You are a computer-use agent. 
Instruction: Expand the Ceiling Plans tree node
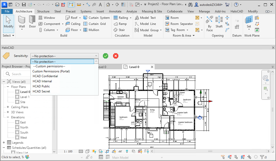pyautogui.click(x=8, y=107)
